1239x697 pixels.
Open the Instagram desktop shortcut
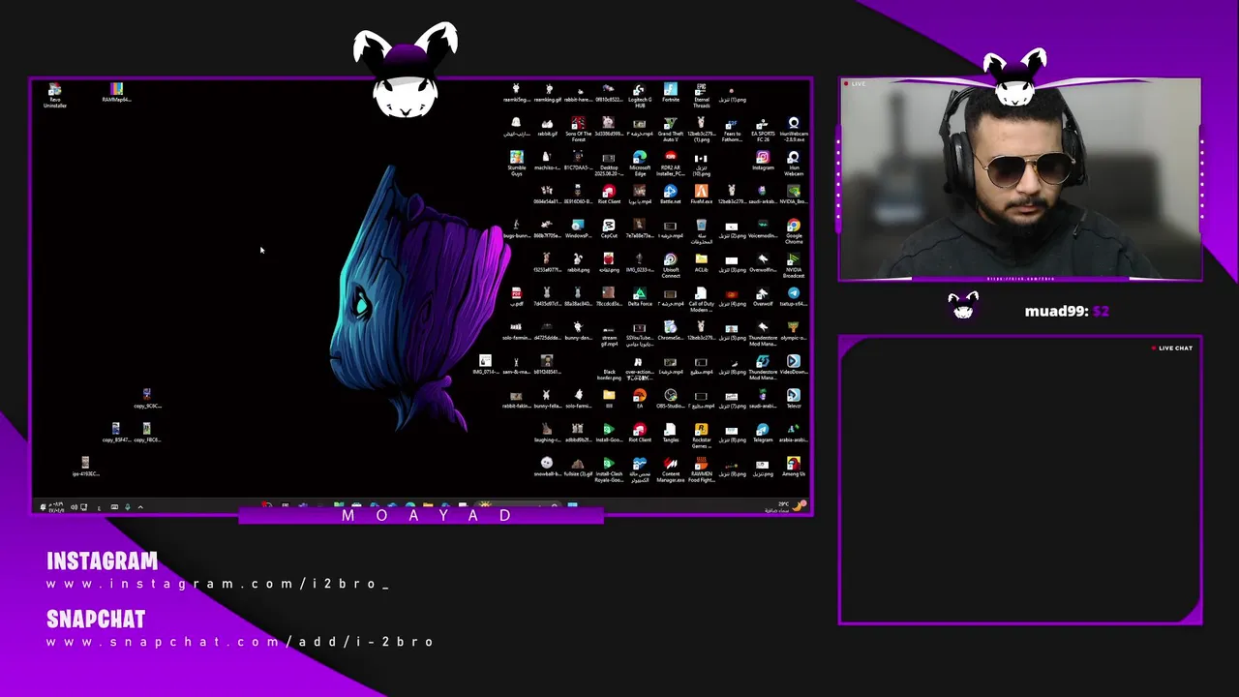(x=763, y=161)
